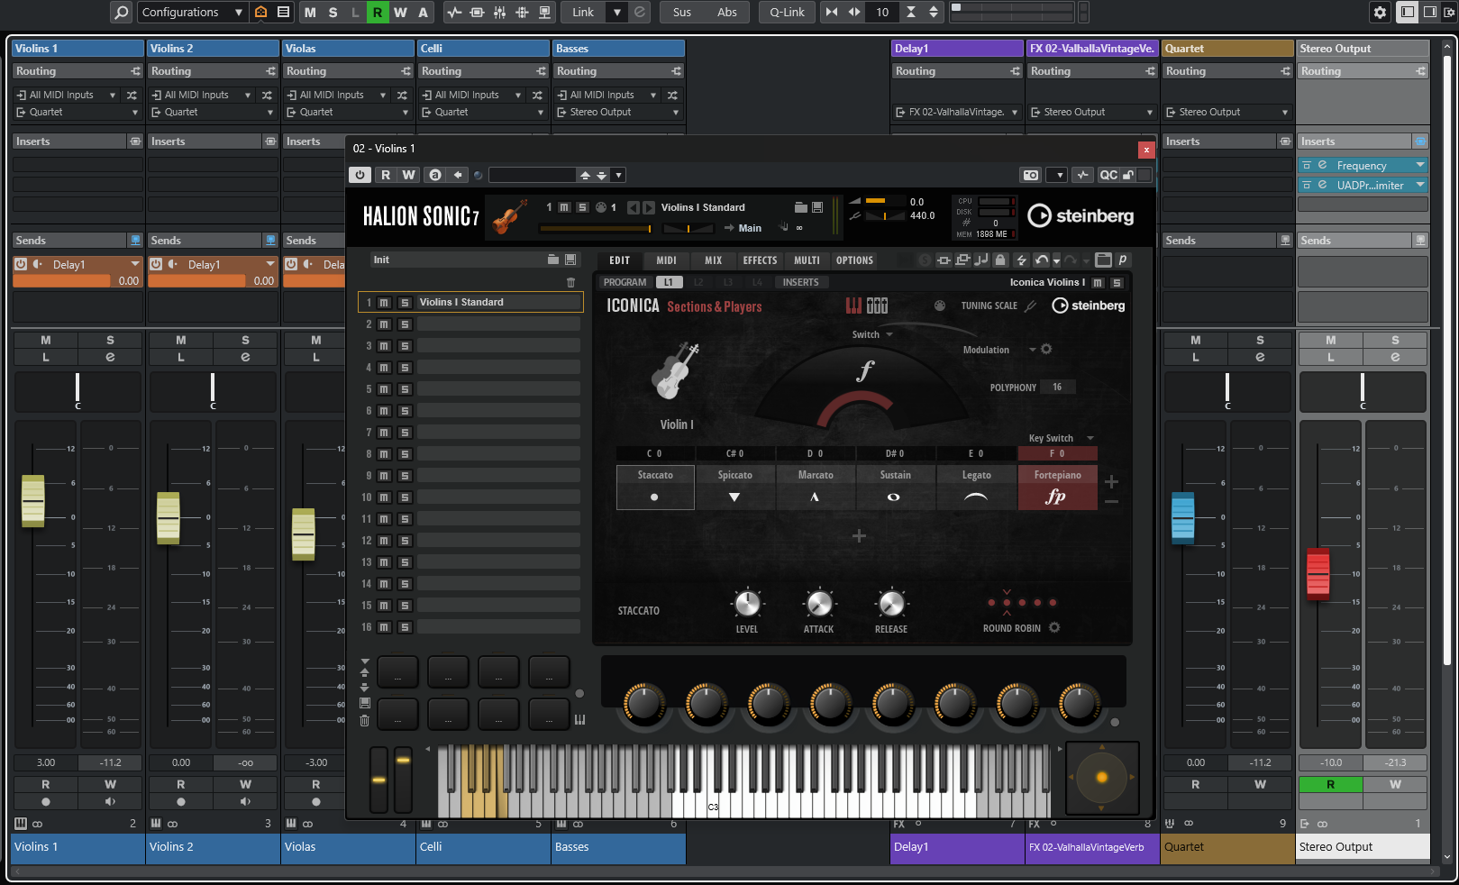Select the Sustain articulation key switch
This screenshot has height=885, width=1459.
pos(895,487)
